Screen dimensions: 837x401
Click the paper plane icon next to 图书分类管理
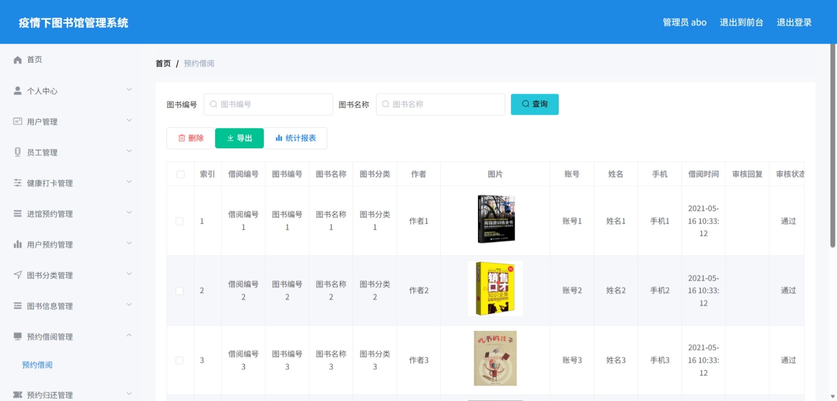coord(18,275)
